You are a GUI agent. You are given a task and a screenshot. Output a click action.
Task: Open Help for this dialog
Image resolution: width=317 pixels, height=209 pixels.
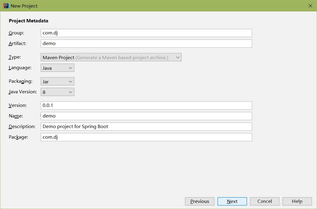pos(297,201)
